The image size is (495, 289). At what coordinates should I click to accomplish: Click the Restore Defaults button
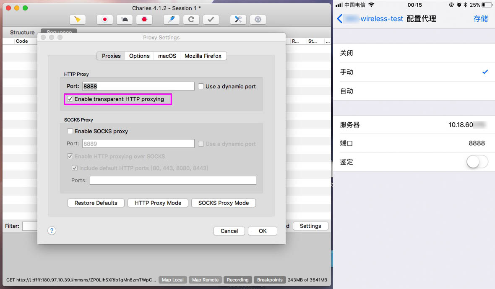[x=96, y=203]
